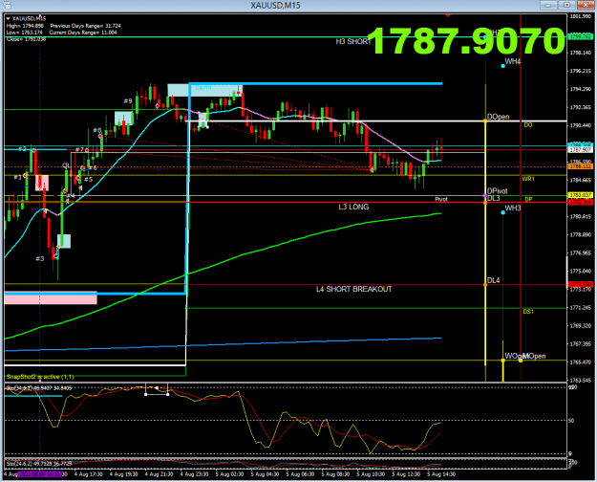Viewport: 597px width, 482px height.
Task: Close the XAUUSD,M15 chart window
Action: (x=586, y=5)
